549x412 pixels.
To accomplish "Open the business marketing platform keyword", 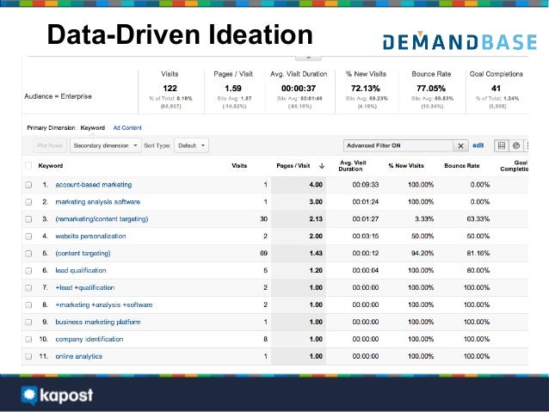I will (x=98, y=322).
